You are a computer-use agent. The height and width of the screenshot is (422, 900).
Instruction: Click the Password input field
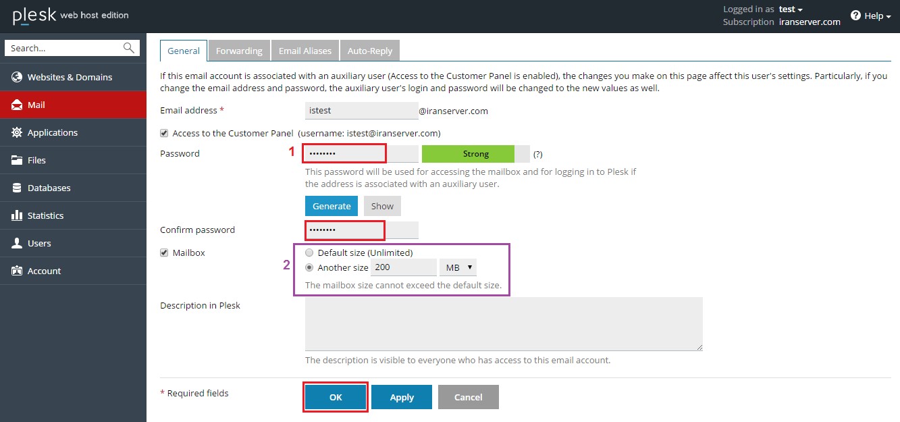[362, 153]
